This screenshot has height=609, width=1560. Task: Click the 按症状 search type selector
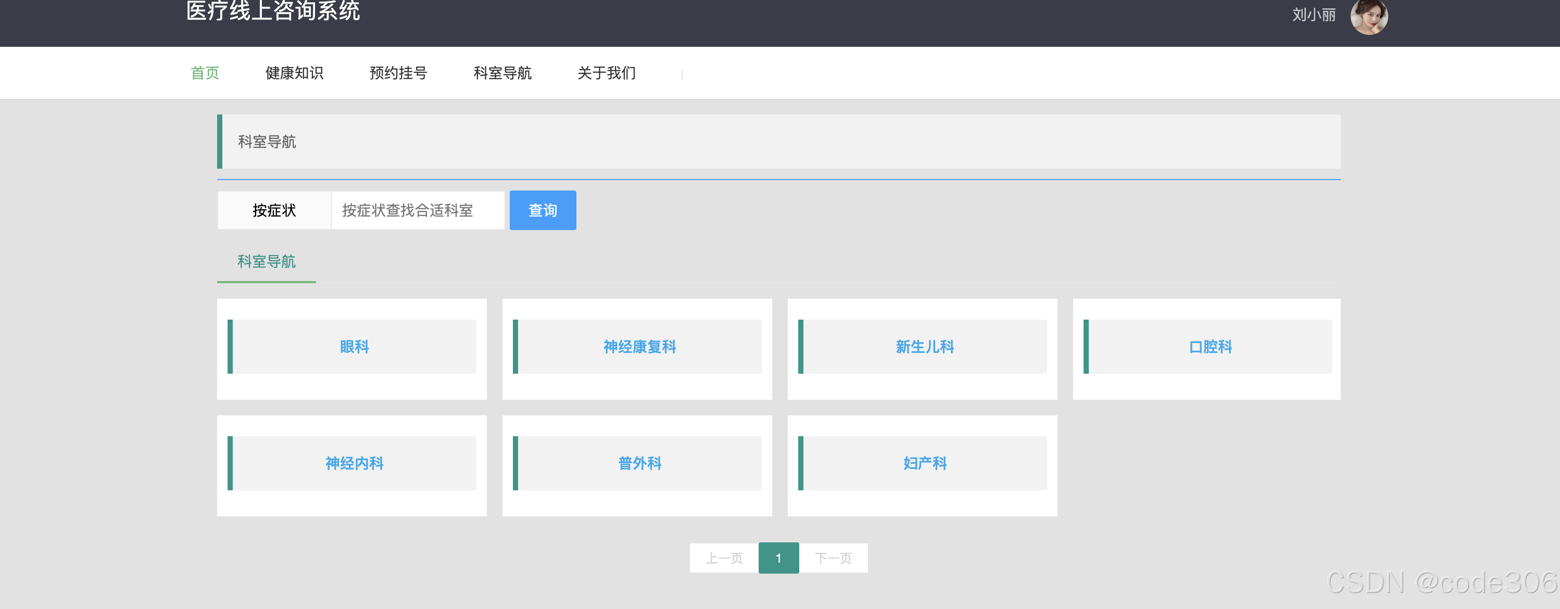[274, 210]
